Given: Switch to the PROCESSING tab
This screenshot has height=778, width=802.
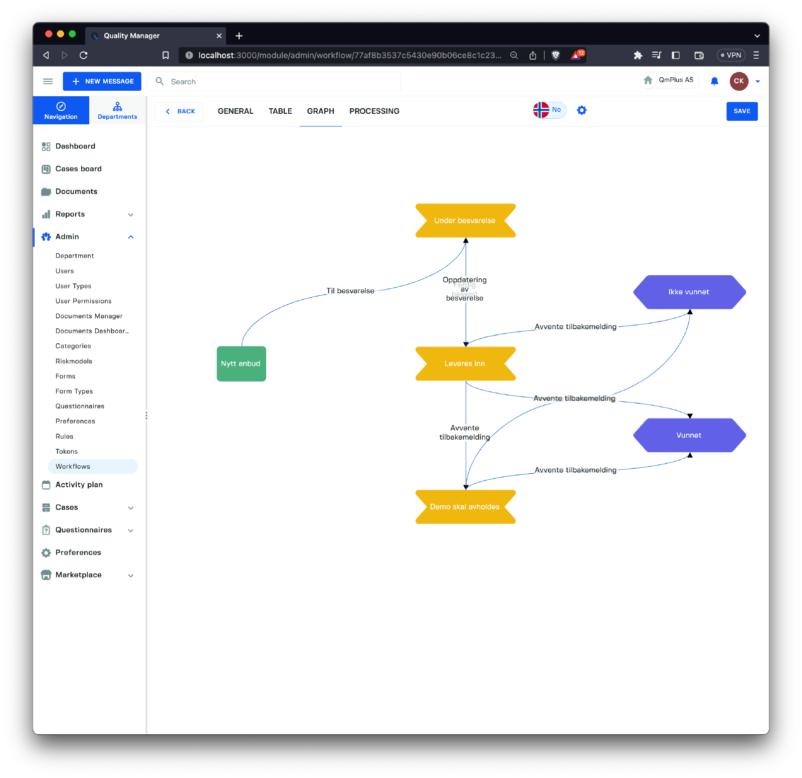Looking at the screenshot, I should coord(374,111).
